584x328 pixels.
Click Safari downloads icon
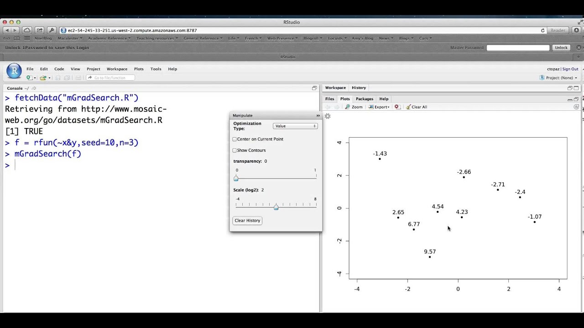(576, 30)
